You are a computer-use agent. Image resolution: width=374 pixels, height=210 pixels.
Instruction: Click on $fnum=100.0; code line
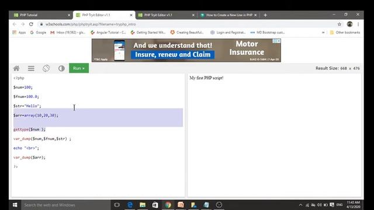coord(26,97)
